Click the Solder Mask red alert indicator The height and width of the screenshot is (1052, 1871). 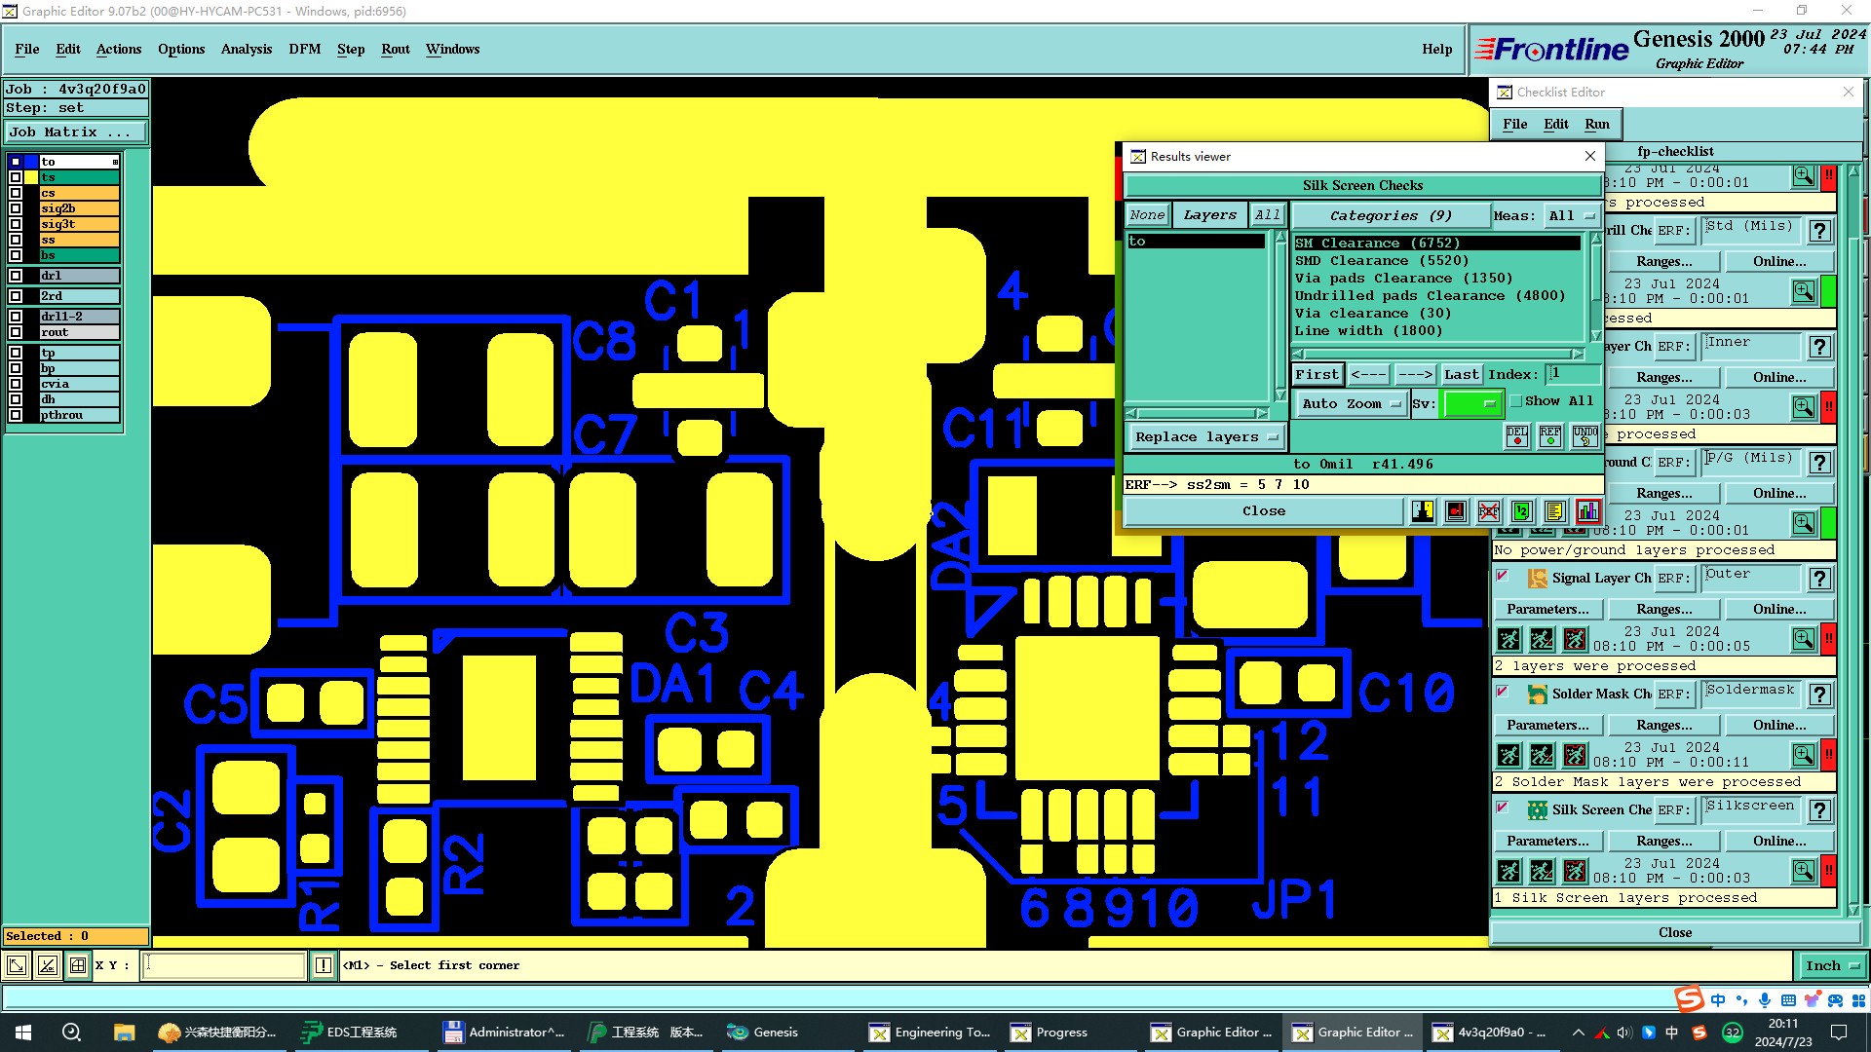click(x=1829, y=755)
